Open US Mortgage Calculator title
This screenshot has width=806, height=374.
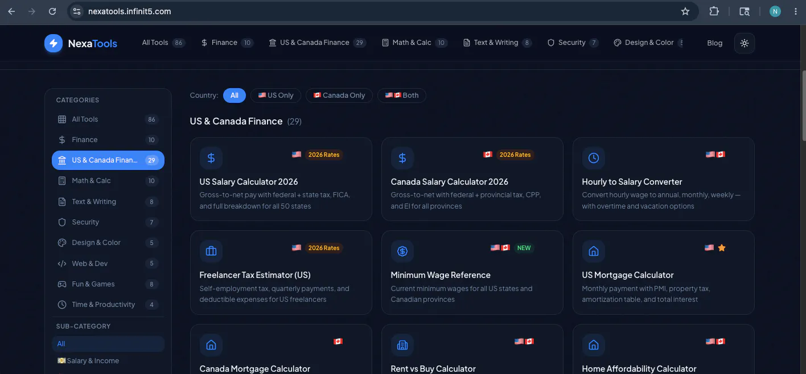(628, 275)
